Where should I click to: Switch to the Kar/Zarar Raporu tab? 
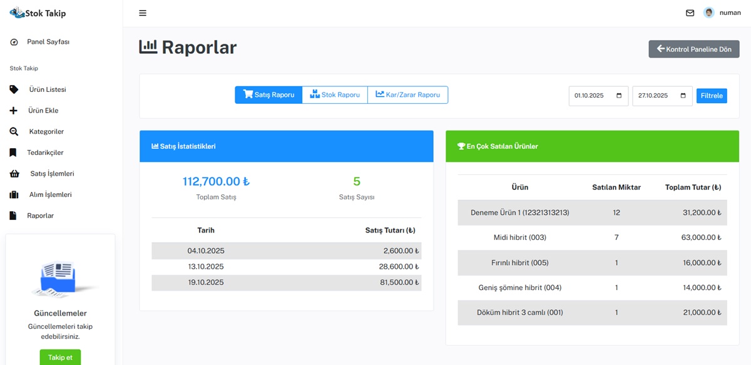coord(407,95)
